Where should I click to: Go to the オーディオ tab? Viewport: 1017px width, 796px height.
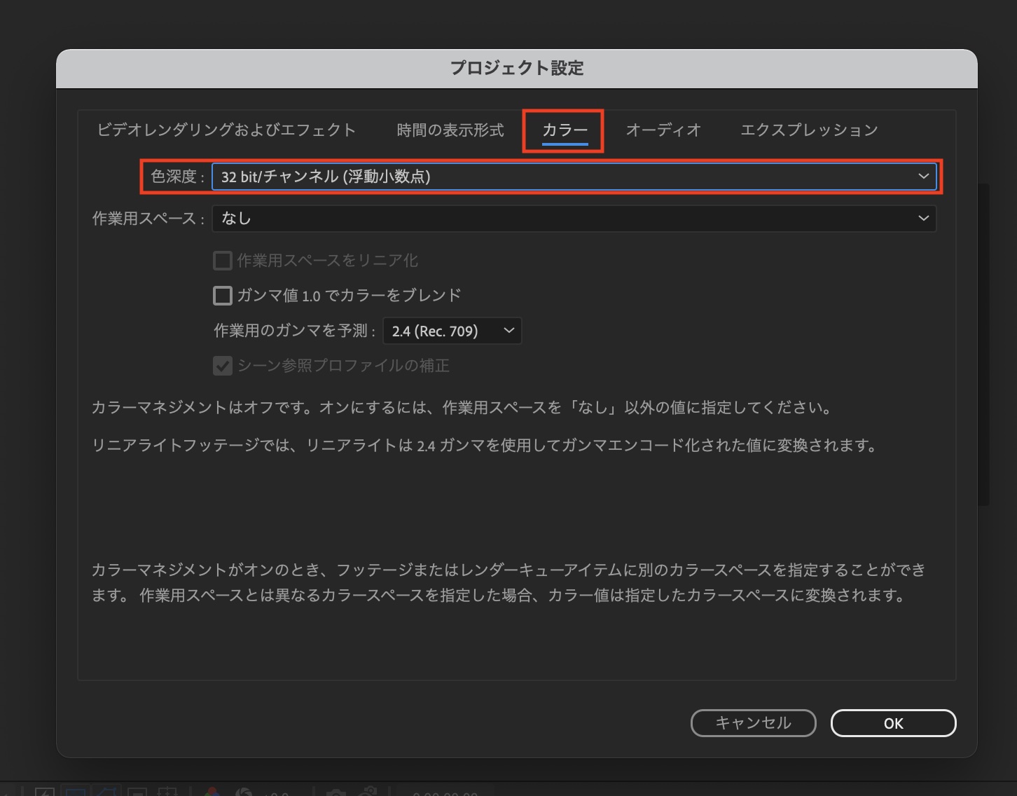(663, 130)
